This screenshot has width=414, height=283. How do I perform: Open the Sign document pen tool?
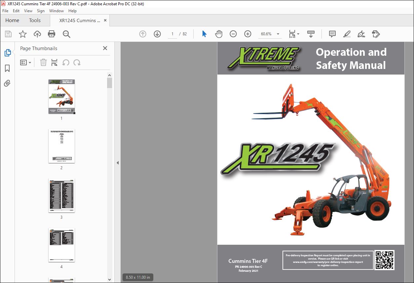(x=361, y=34)
